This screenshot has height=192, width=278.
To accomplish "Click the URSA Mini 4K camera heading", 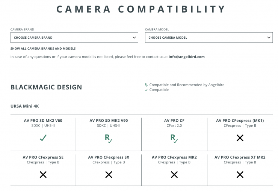I will pyautogui.click(x=25, y=106).
